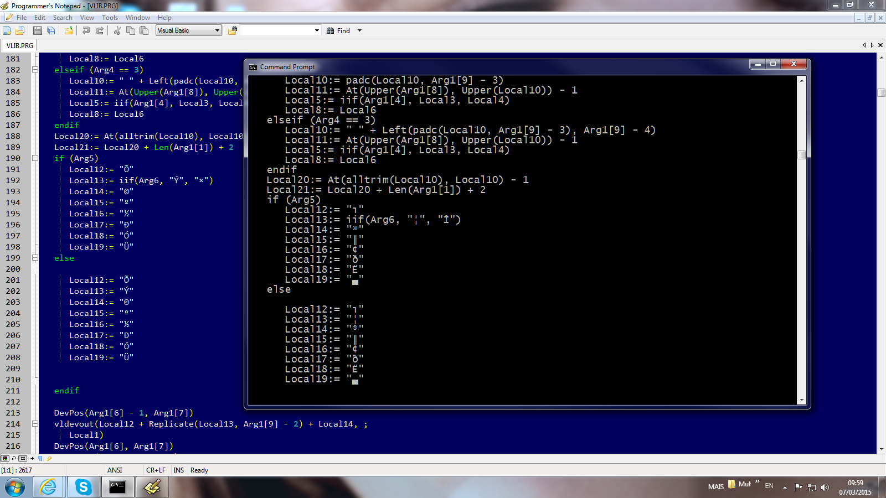Select the VLIB.PRG document tab
Viewport: 886px width, 498px height.
tap(20, 45)
